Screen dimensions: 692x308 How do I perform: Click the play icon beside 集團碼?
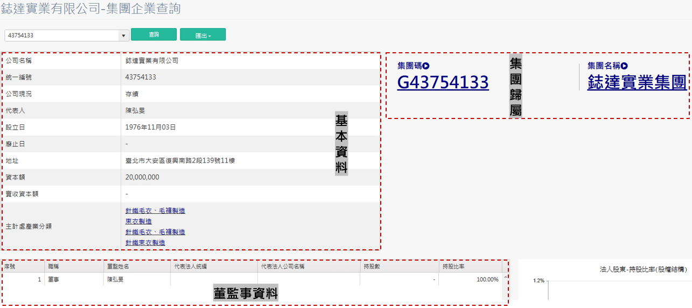[x=426, y=66]
